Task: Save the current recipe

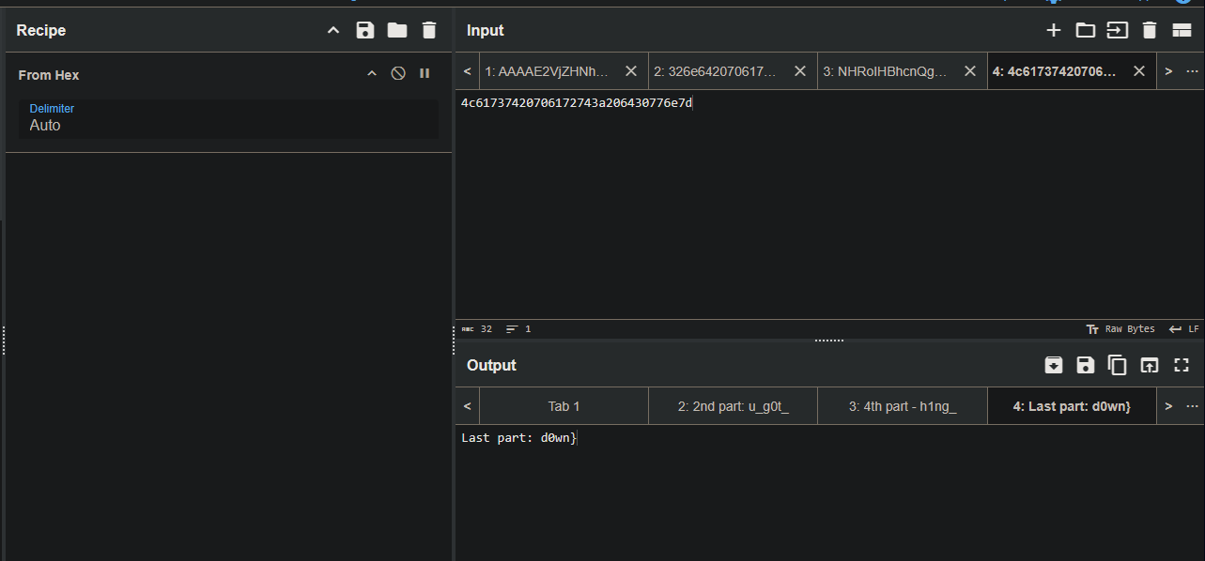Action: (365, 31)
